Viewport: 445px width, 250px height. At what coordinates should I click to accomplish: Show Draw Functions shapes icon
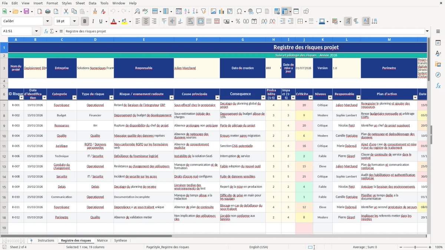[x=306, y=11]
